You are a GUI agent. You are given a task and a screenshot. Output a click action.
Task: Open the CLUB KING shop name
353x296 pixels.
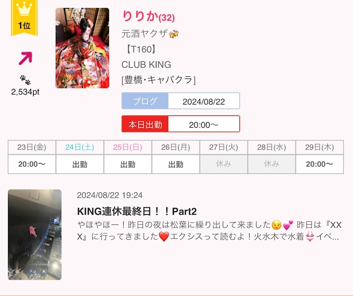coord(146,65)
